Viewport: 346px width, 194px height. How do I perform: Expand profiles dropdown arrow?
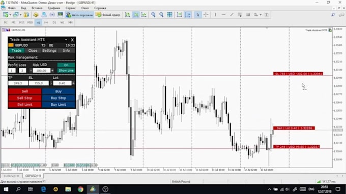20,15
